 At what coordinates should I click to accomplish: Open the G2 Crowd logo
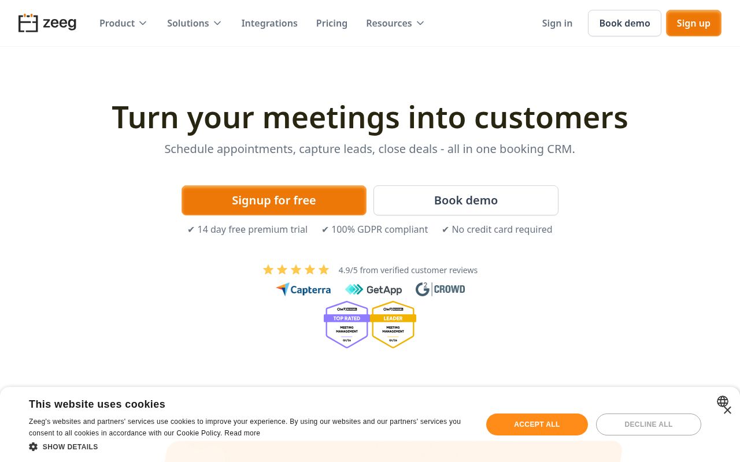pos(440,289)
